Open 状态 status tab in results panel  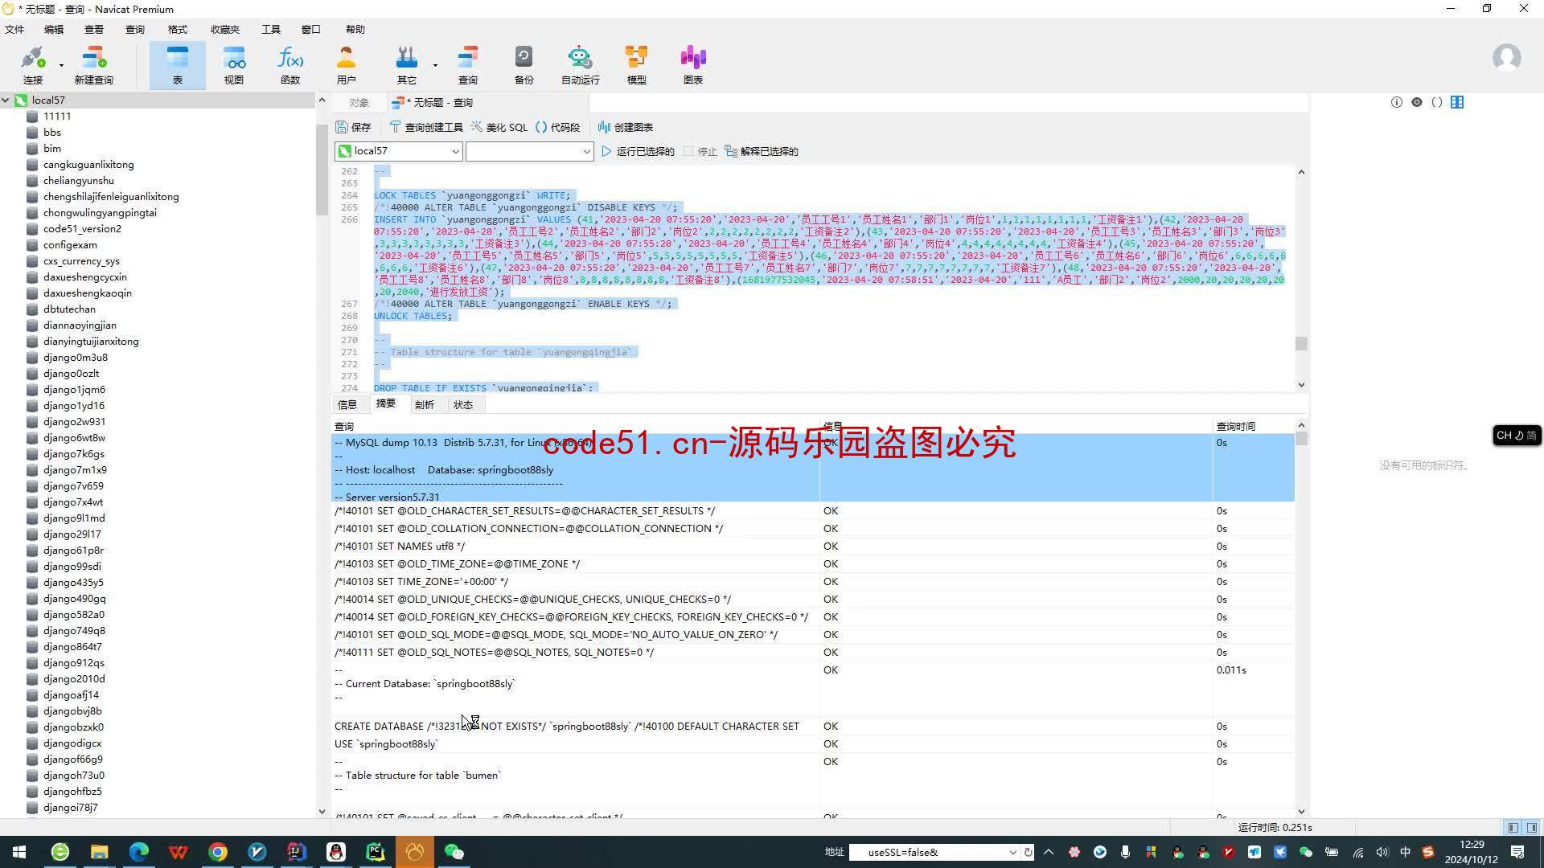pos(462,403)
